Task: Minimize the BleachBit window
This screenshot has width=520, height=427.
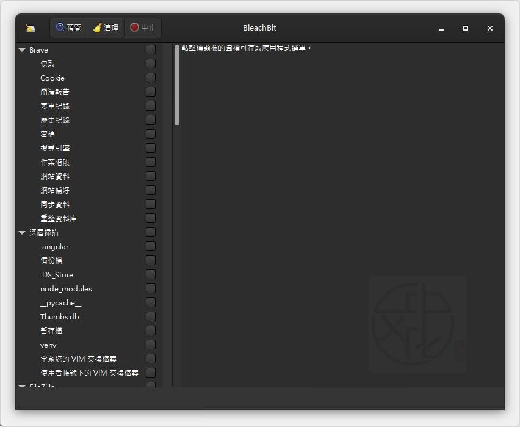Action: 441,28
